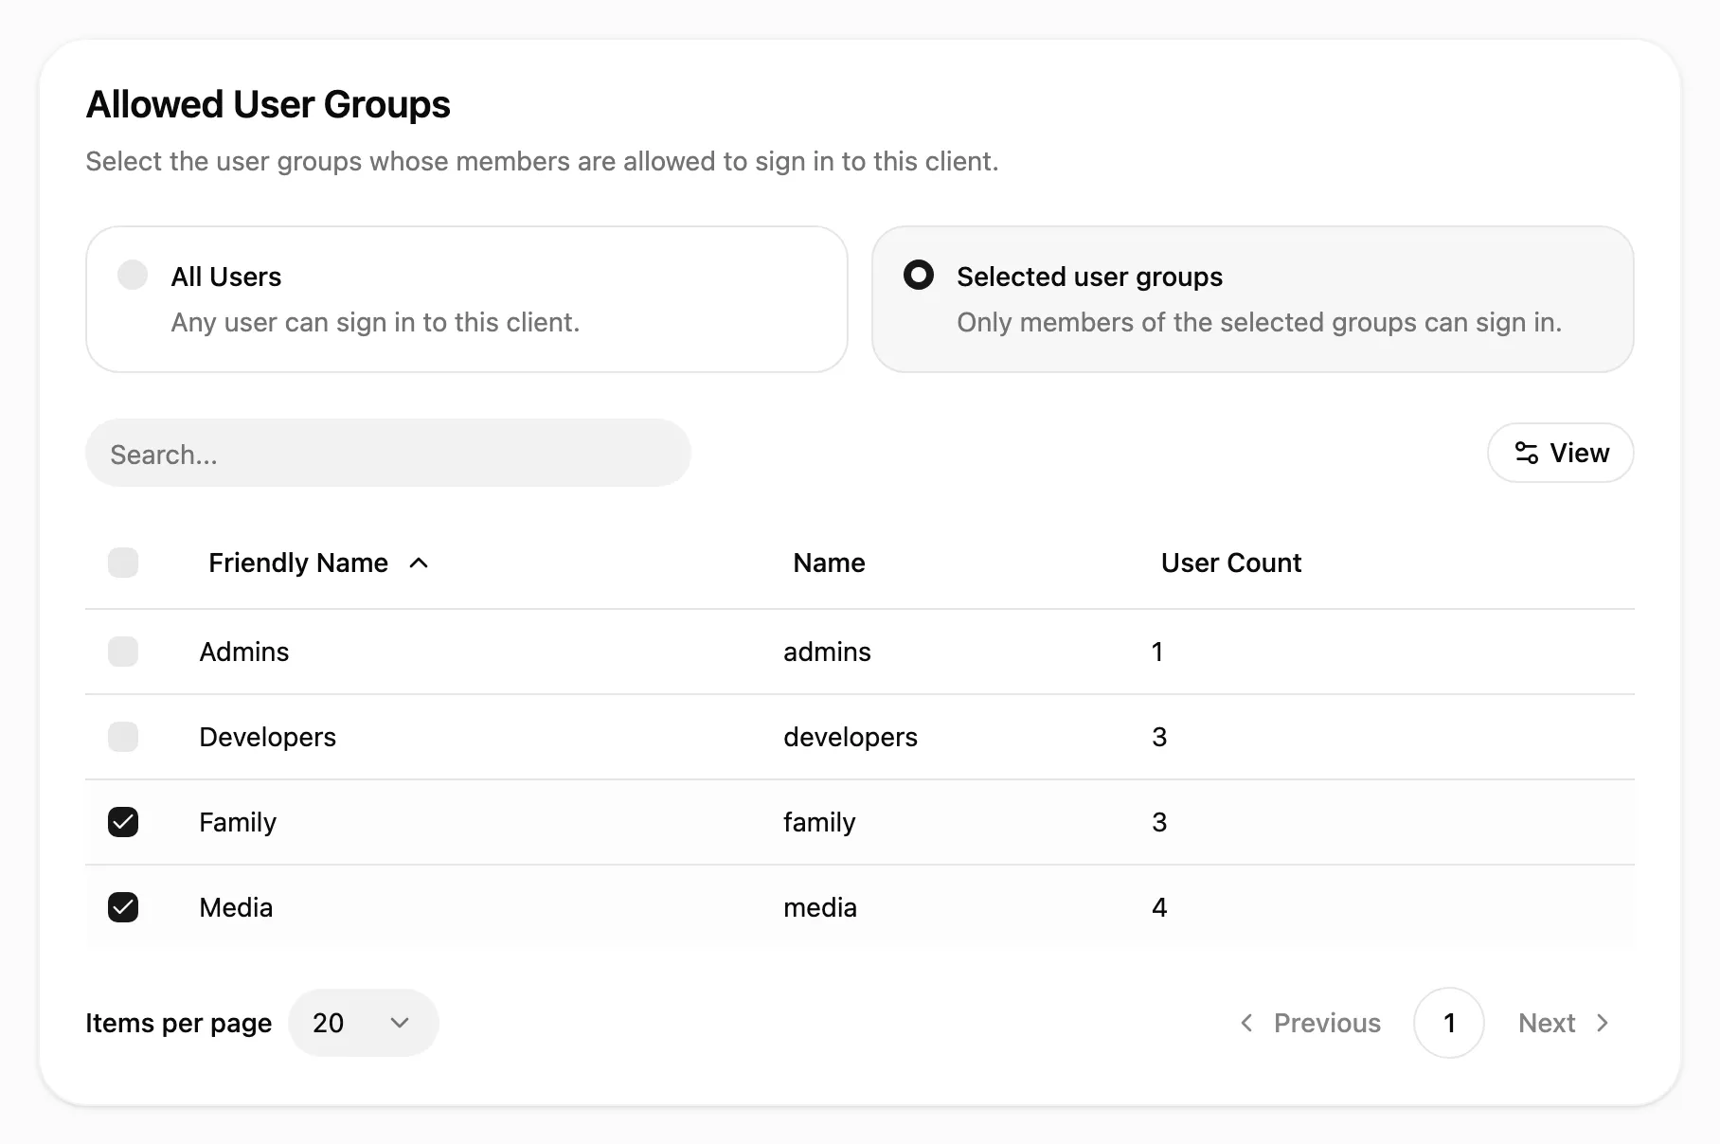The image size is (1720, 1144).
Task: Click the 'Allowed User Groups' heading
Action: pos(268,104)
